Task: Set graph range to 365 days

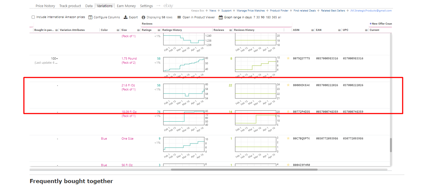Action: [274, 17]
